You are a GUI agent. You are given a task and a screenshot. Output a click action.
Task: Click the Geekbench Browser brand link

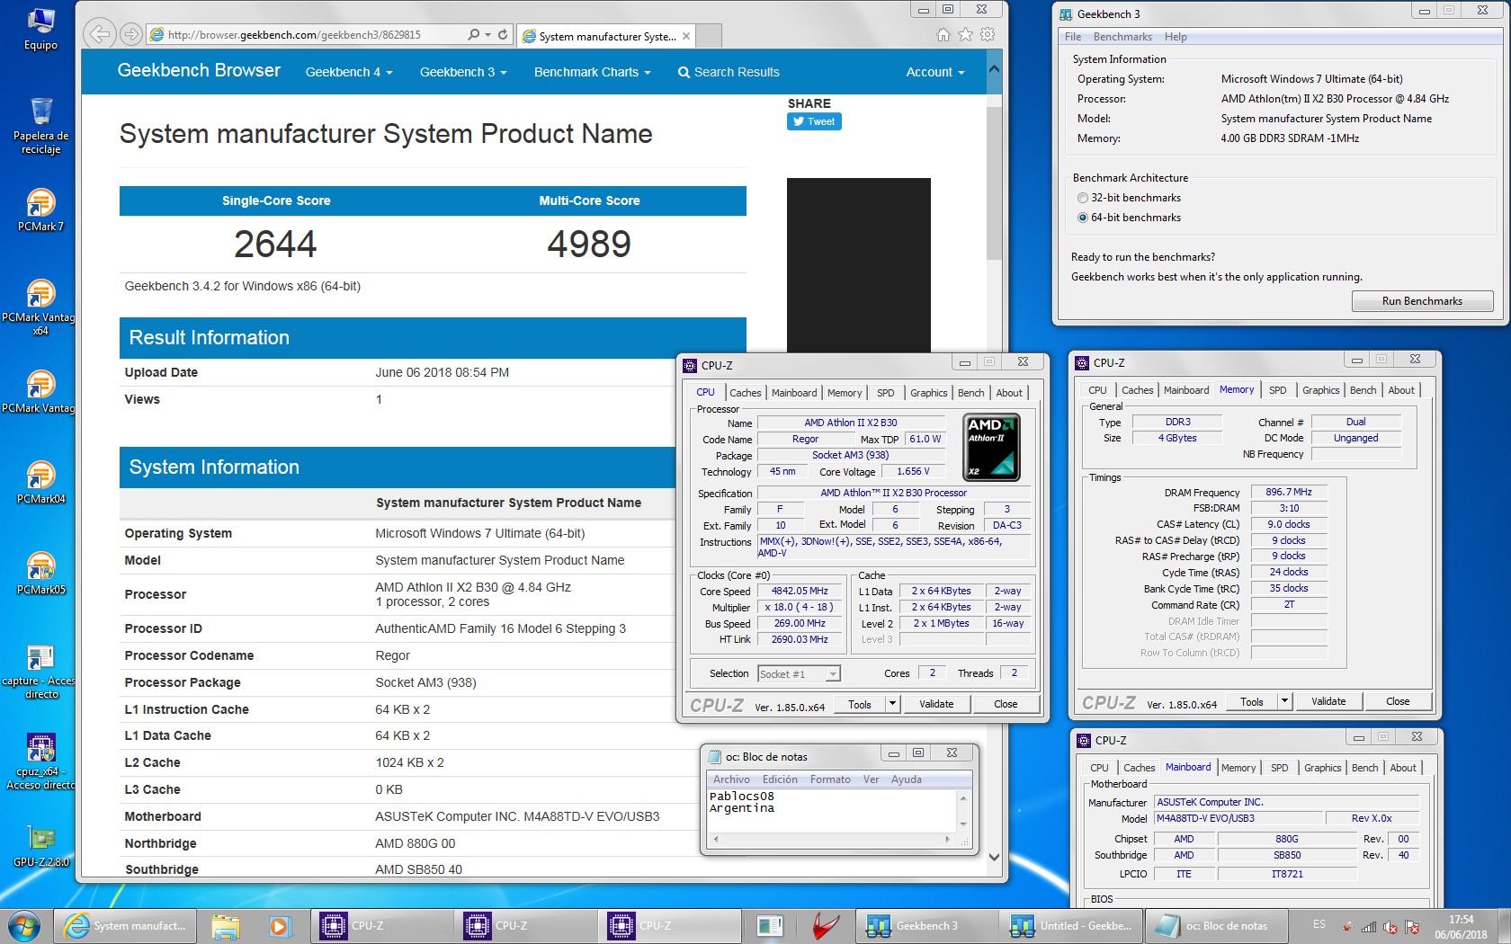click(x=199, y=70)
